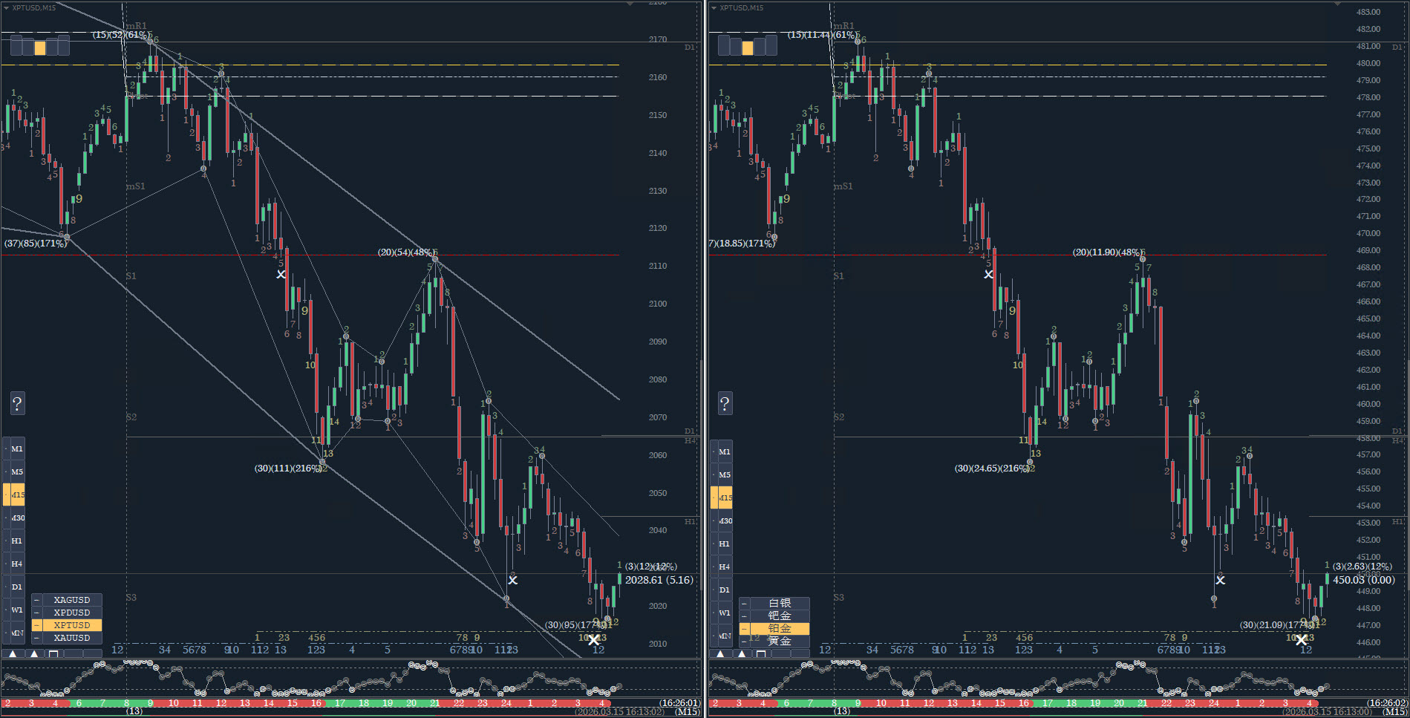
Task: Click the first up-triangle icon under left chart's timeframes
Action: pyautogui.click(x=12, y=654)
